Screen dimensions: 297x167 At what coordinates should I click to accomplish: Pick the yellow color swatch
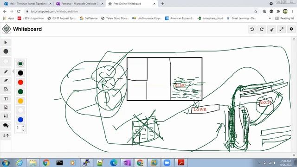(20, 101)
